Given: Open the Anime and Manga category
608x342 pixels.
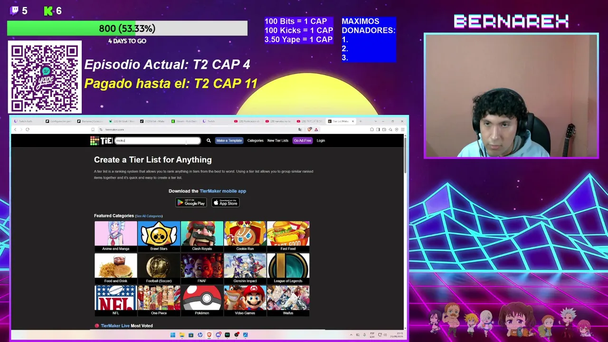Looking at the screenshot, I should [115, 236].
